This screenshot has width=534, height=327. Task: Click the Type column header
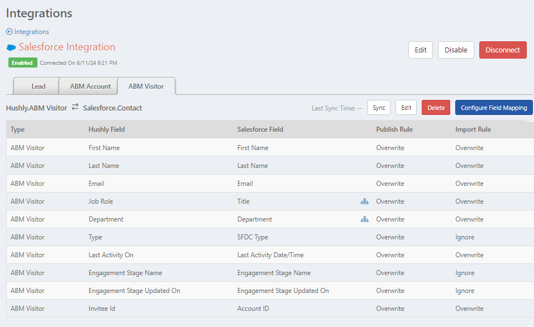17,129
